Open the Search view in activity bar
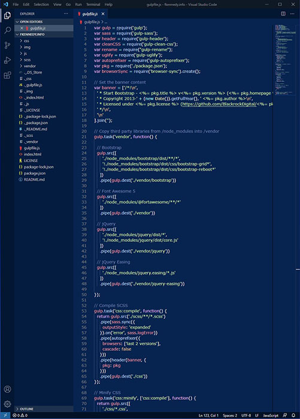Screen dimensions: 300x419 [7, 30]
